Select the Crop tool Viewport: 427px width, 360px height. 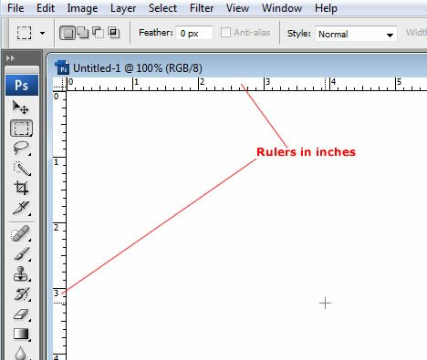(21, 188)
